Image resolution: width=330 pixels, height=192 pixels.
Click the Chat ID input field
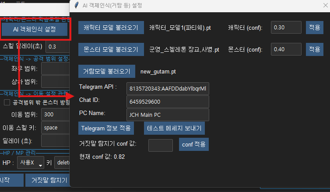[168, 102]
